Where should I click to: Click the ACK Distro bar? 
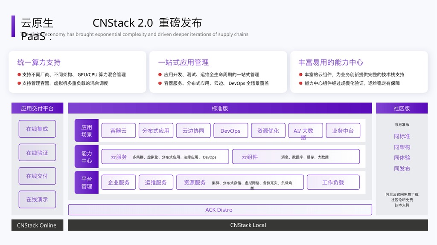point(220,210)
